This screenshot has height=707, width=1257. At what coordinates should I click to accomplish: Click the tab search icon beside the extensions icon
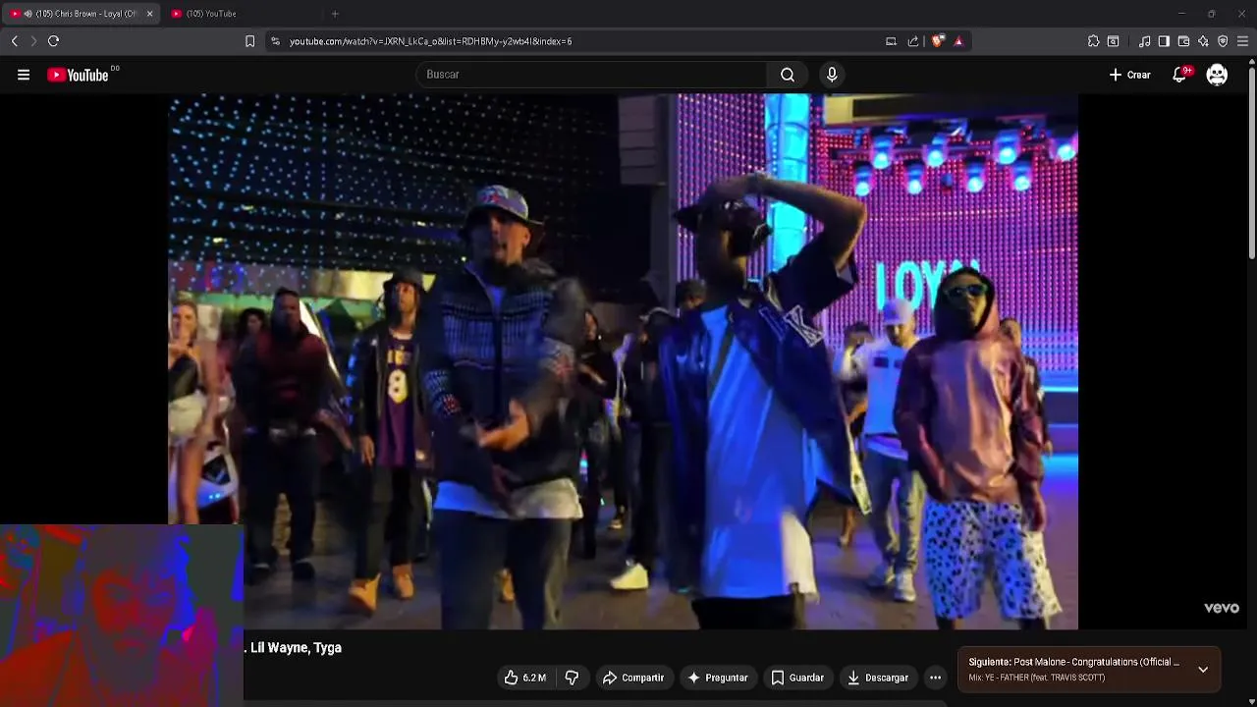click(1113, 41)
